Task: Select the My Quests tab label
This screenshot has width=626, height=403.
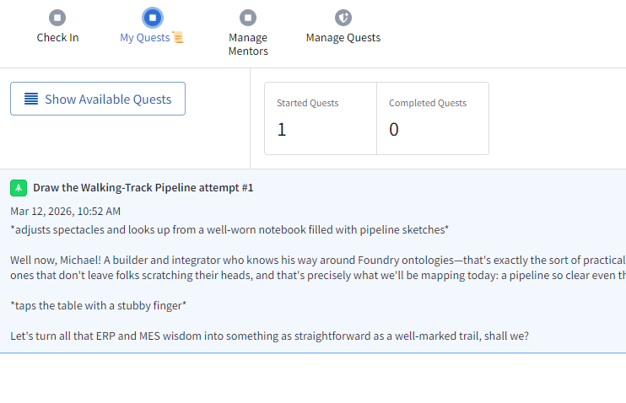Action: pyautogui.click(x=144, y=38)
